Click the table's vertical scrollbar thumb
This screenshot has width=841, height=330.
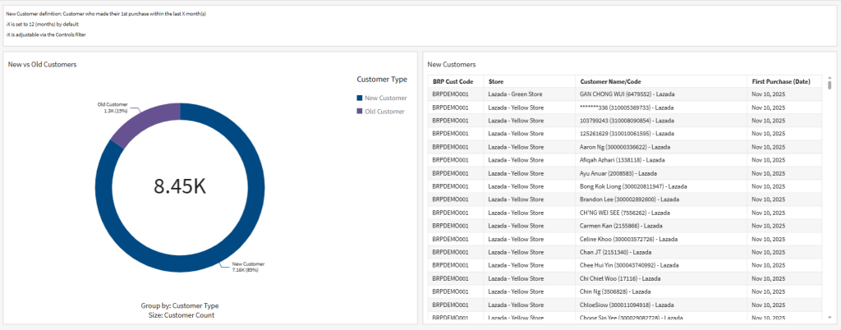pos(830,85)
